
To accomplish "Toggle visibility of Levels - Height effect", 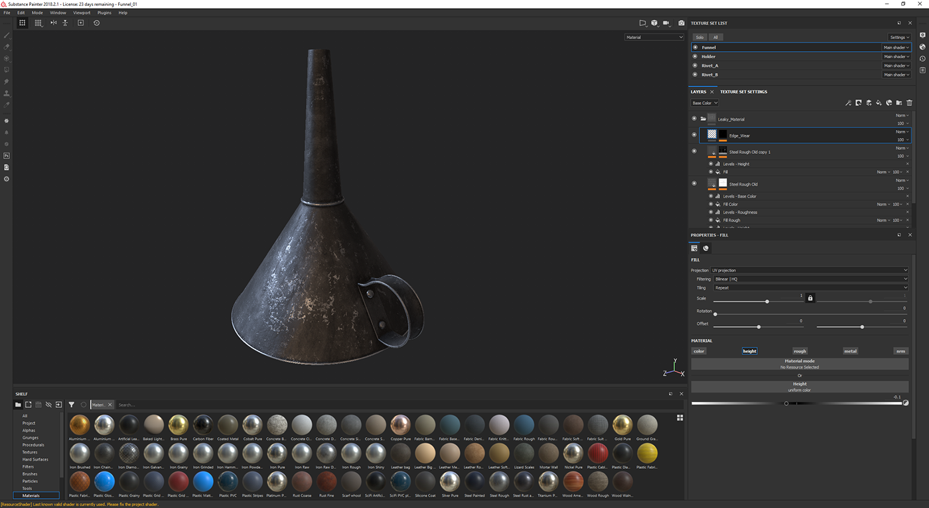I will coord(711,164).
